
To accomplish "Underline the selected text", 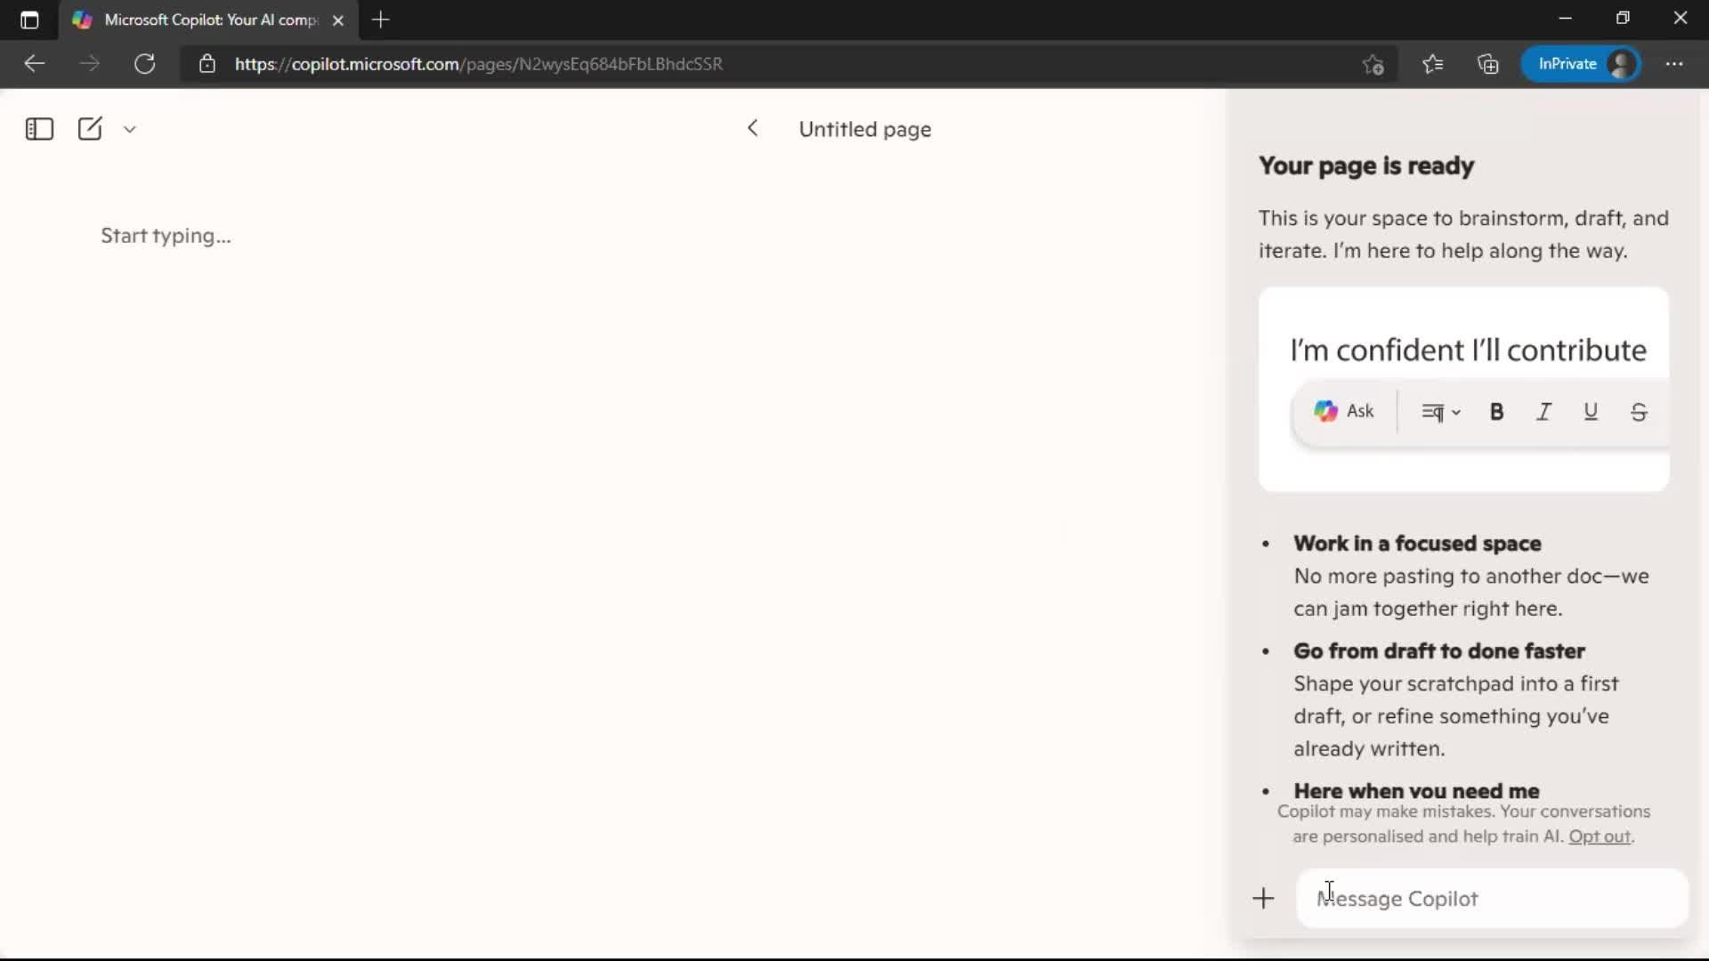I will click(x=1591, y=411).
